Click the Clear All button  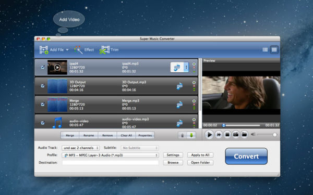[126, 135]
